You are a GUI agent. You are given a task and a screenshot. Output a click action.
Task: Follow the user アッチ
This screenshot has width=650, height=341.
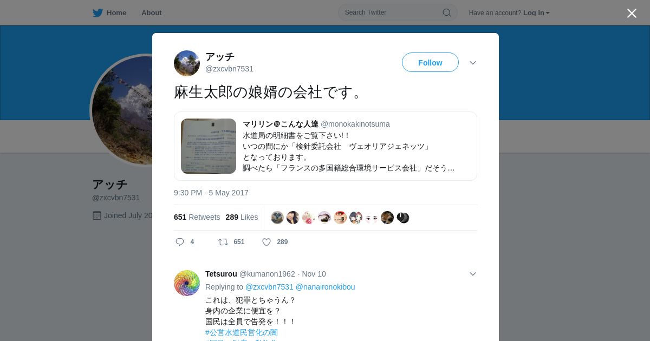[x=430, y=63]
